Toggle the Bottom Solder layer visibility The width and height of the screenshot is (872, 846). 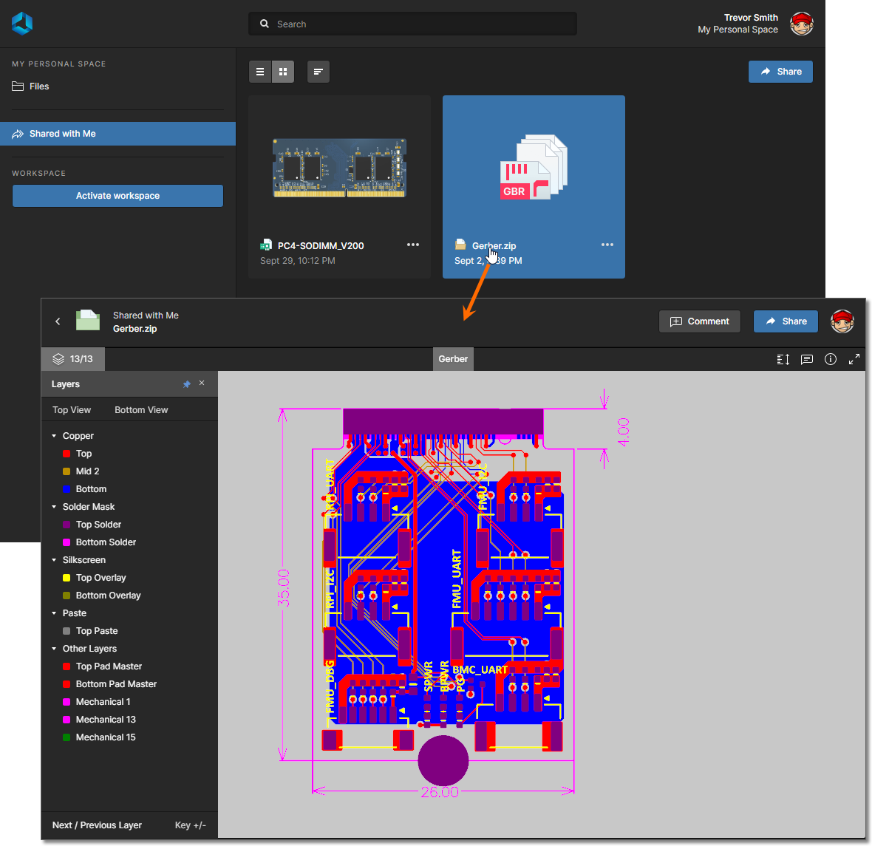(x=67, y=542)
